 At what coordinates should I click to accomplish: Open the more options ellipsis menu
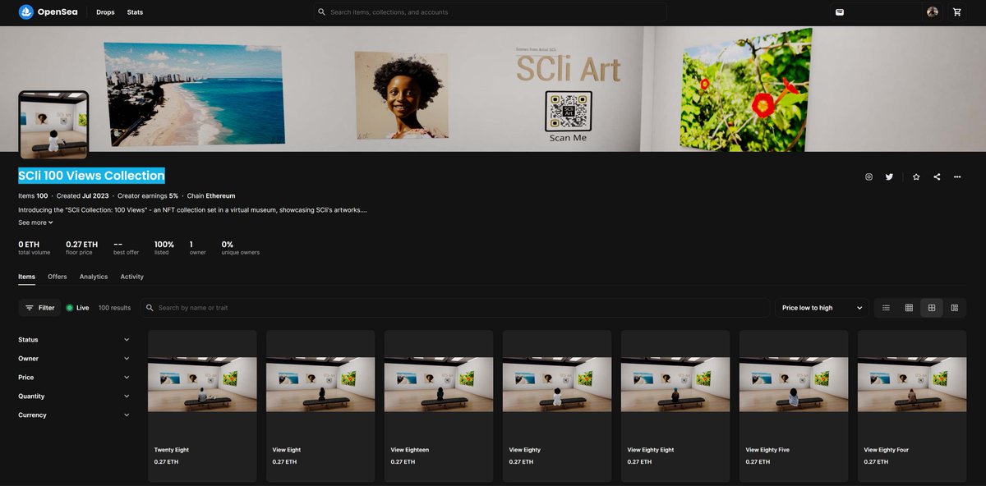(957, 177)
